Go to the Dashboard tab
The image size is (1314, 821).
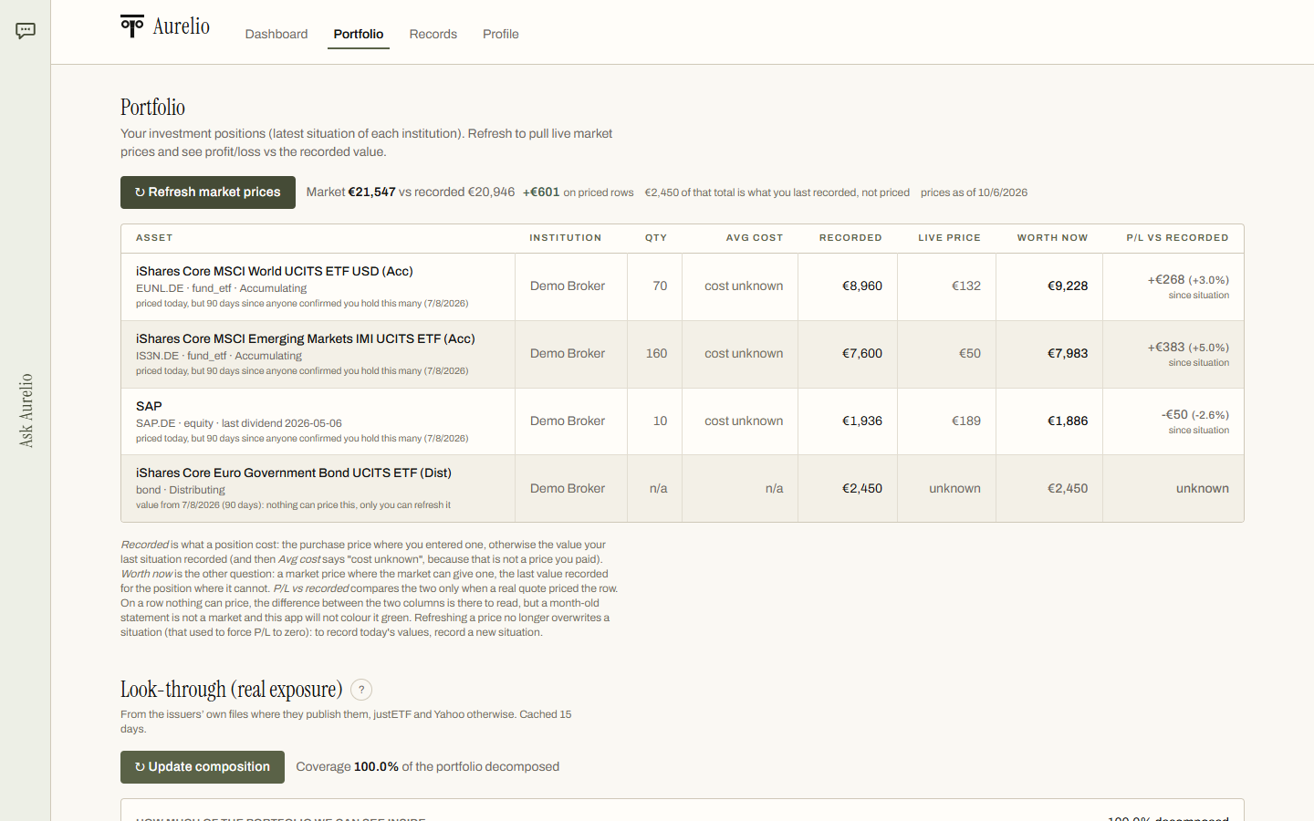(276, 34)
